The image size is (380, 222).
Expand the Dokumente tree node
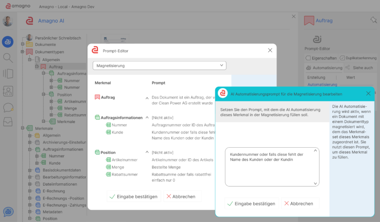pyautogui.click(x=22, y=44)
